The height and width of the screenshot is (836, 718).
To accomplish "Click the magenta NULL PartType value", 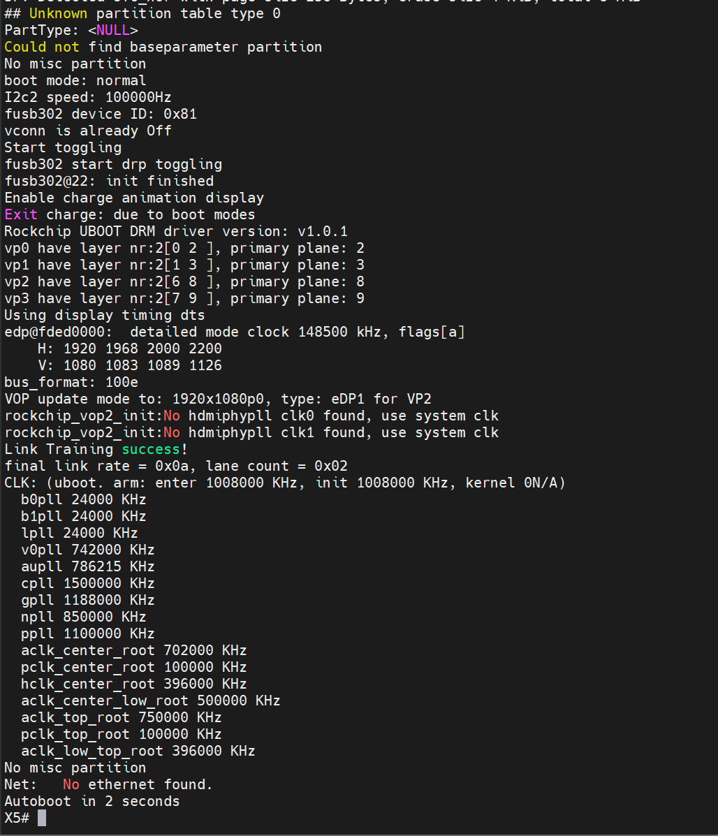I will pyautogui.click(x=113, y=31).
